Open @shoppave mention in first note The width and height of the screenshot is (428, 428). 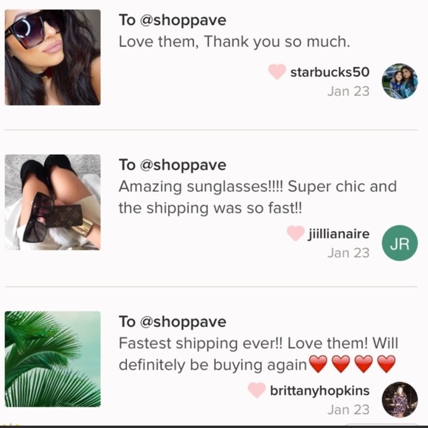point(183,21)
